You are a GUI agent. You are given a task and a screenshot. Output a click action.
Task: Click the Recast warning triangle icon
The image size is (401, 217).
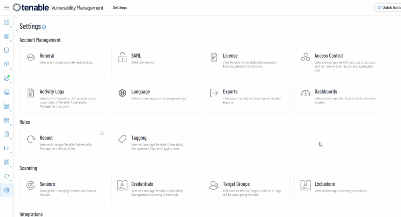click(x=102, y=133)
